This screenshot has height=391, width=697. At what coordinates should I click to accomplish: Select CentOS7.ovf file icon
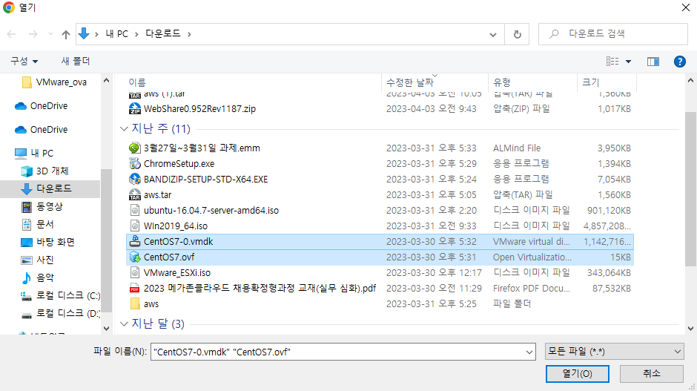pos(135,257)
